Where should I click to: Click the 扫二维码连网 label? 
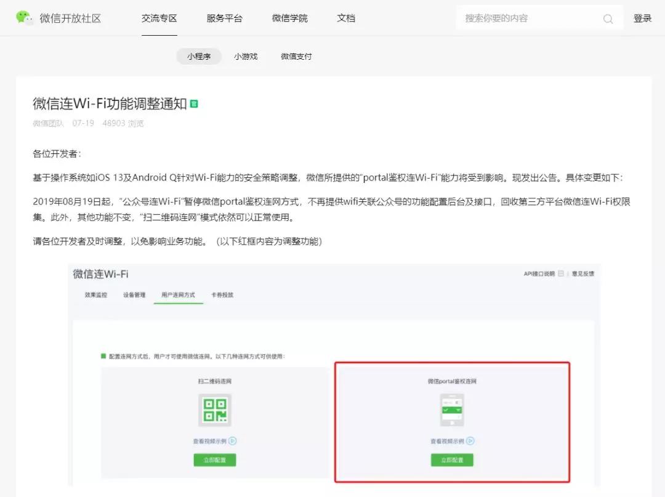click(215, 381)
